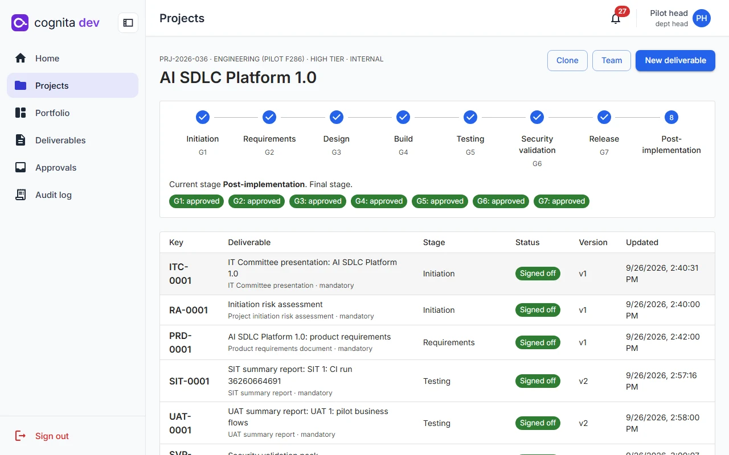This screenshot has width=729, height=455.
Task: Select the Release stage checkmark icon
Action: [604, 117]
